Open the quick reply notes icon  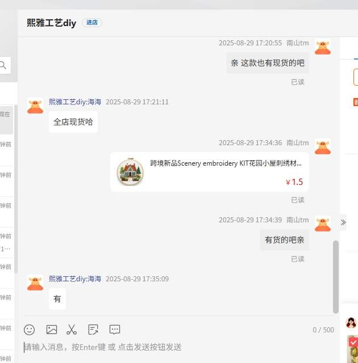[93, 330]
